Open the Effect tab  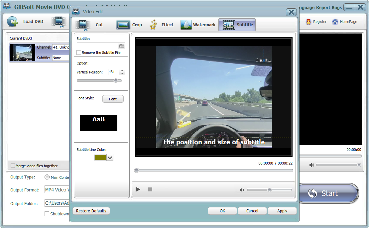(162, 25)
